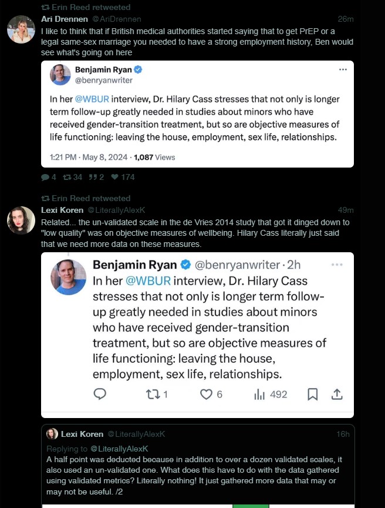The image size is (385, 508).
Task: Open Ari Drennen's profile picture
Action: pos(21,29)
